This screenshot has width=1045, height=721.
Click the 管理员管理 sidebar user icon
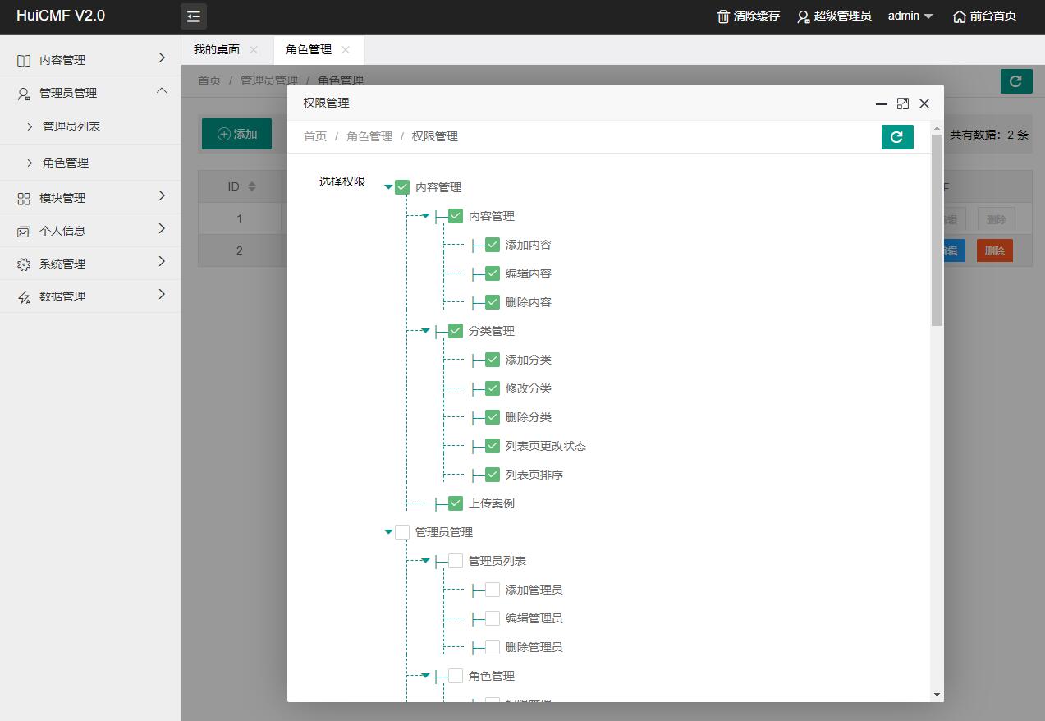[x=24, y=94]
